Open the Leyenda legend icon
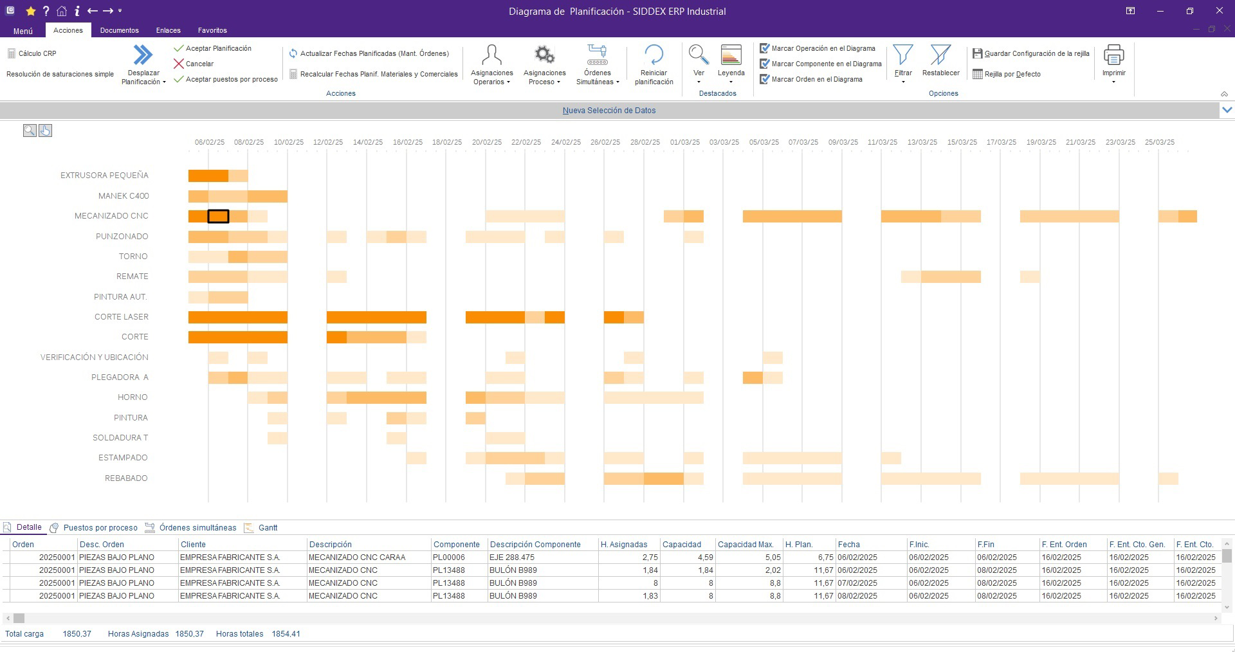The width and height of the screenshot is (1235, 652). coord(731,55)
